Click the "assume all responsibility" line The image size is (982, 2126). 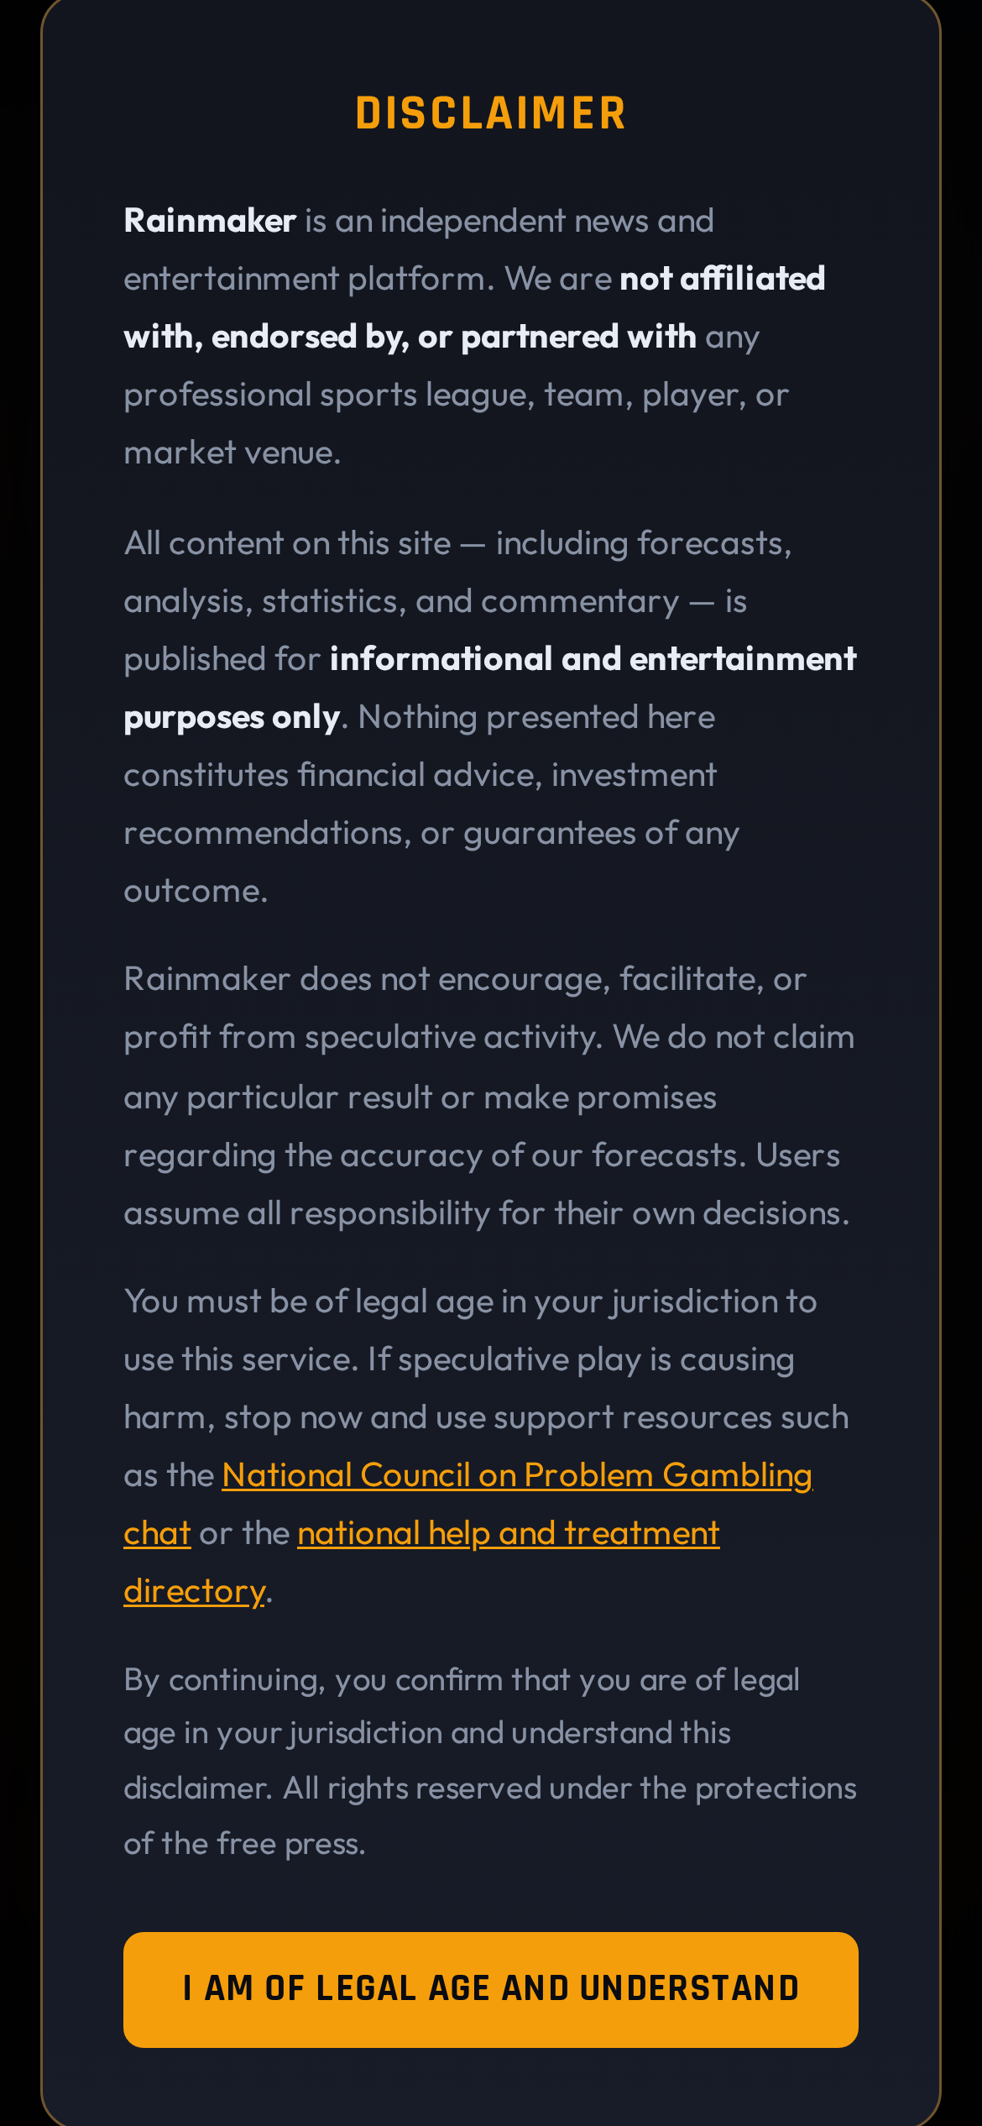486,1213
